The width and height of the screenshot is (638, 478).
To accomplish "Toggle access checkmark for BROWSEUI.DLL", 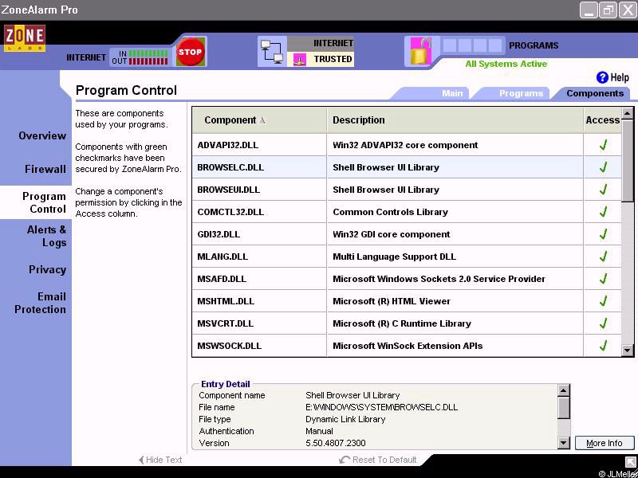I will pos(603,190).
